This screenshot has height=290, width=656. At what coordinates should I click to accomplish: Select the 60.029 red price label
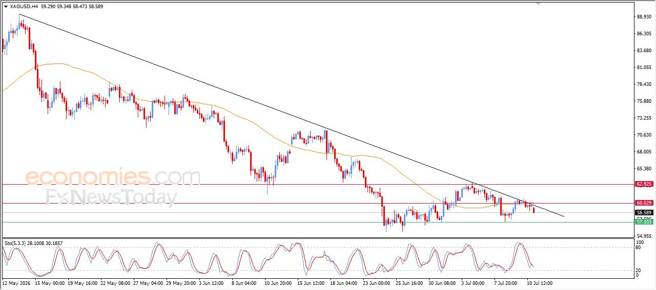644,203
